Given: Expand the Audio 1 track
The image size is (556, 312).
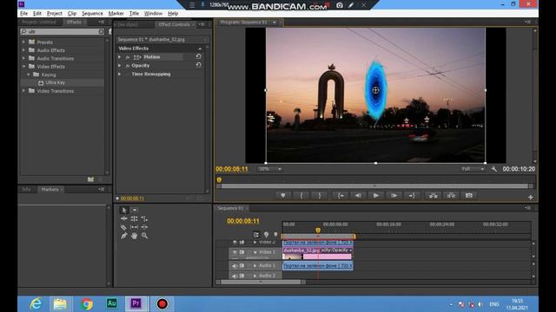Looking at the screenshot, I should (255, 265).
